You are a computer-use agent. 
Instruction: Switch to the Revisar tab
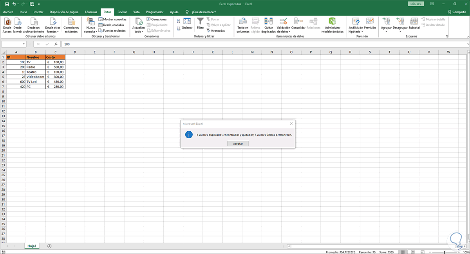pos(122,12)
